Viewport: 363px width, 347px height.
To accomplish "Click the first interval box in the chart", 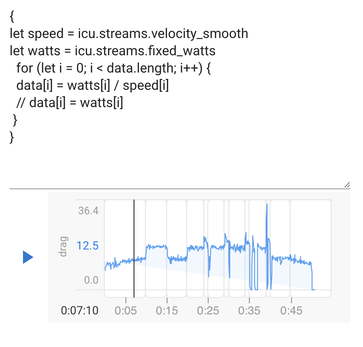I will pos(125,249).
